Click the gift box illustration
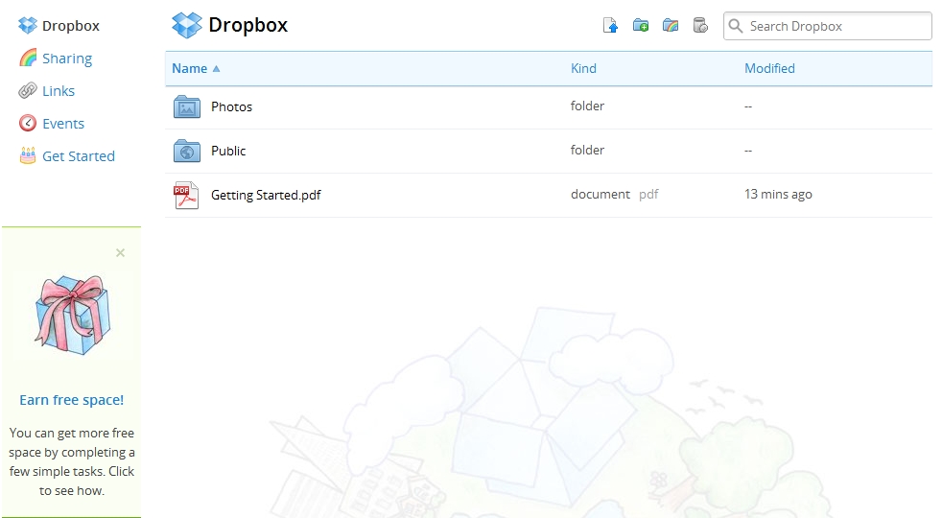The height and width of the screenshot is (518, 942). tap(73, 315)
